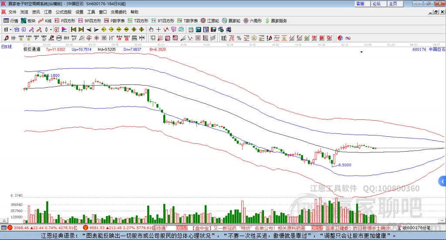Open the T四方形 tool
This screenshot has height=240, width=446.
pos(138,21)
